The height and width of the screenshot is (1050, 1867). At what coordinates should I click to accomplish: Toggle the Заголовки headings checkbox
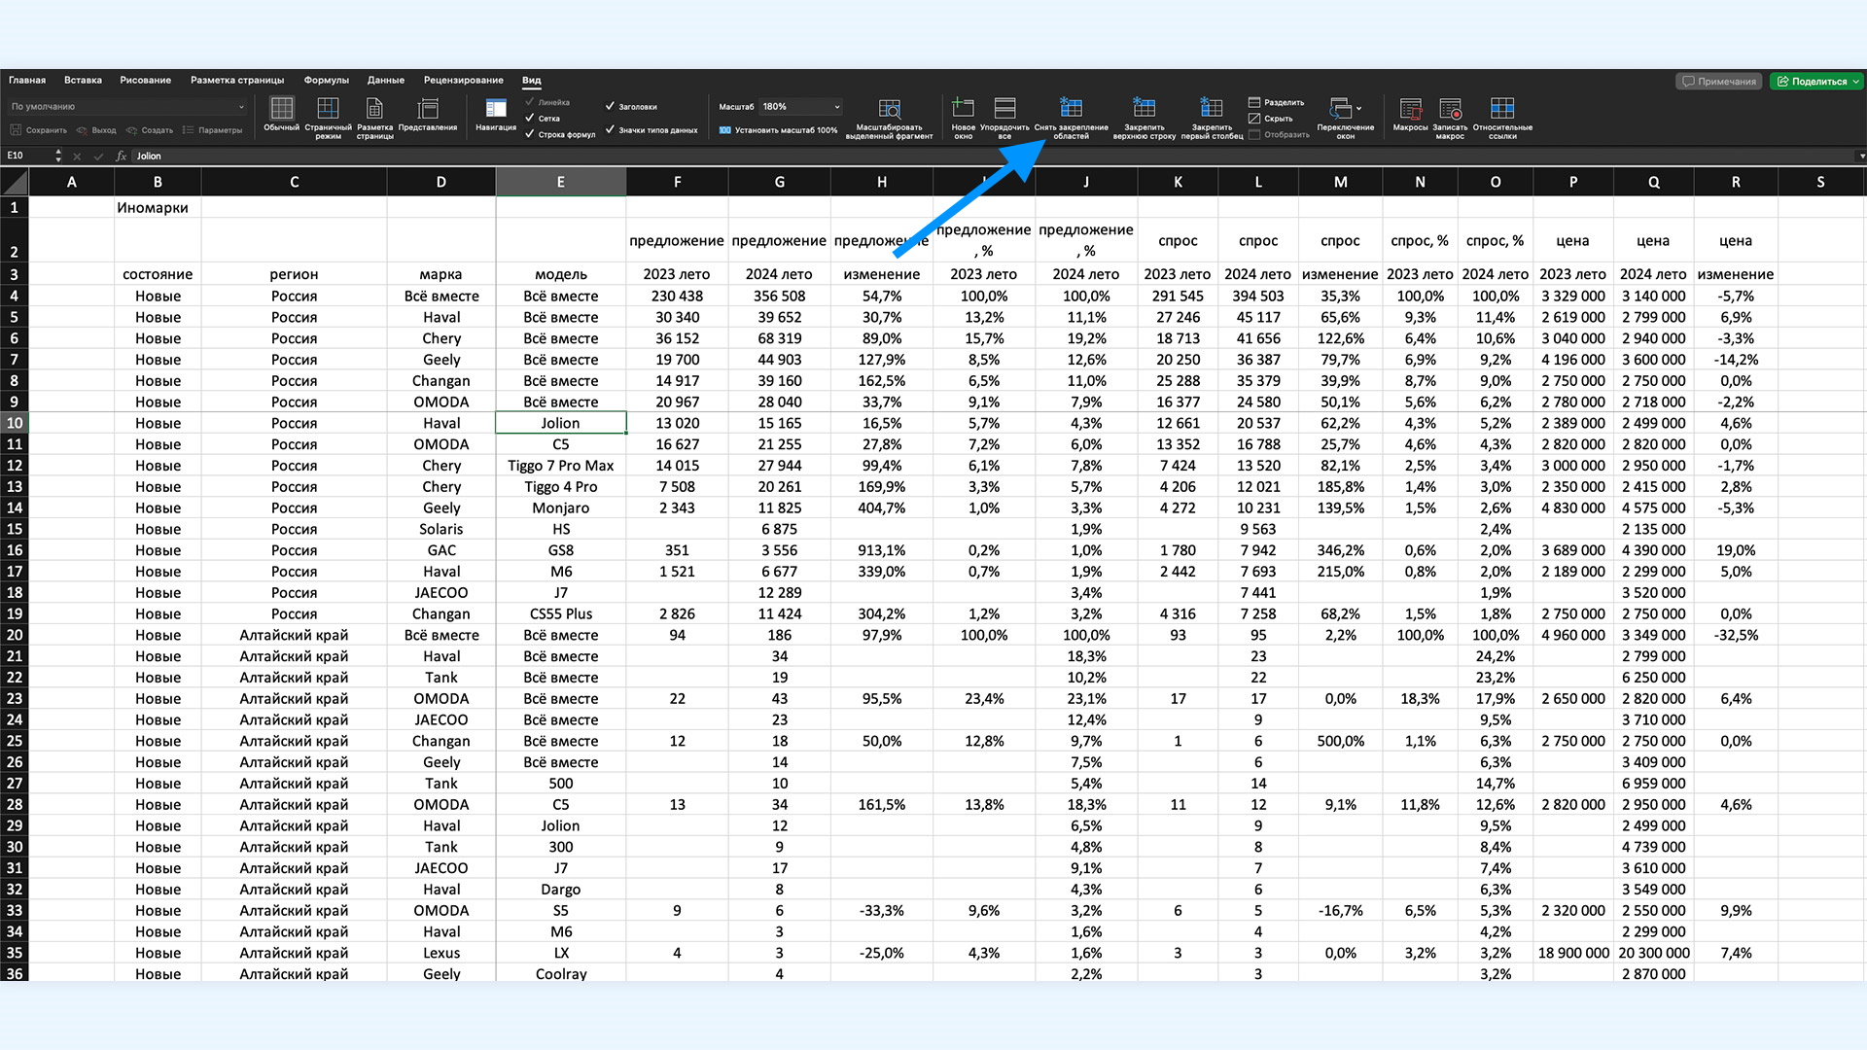tap(610, 106)
